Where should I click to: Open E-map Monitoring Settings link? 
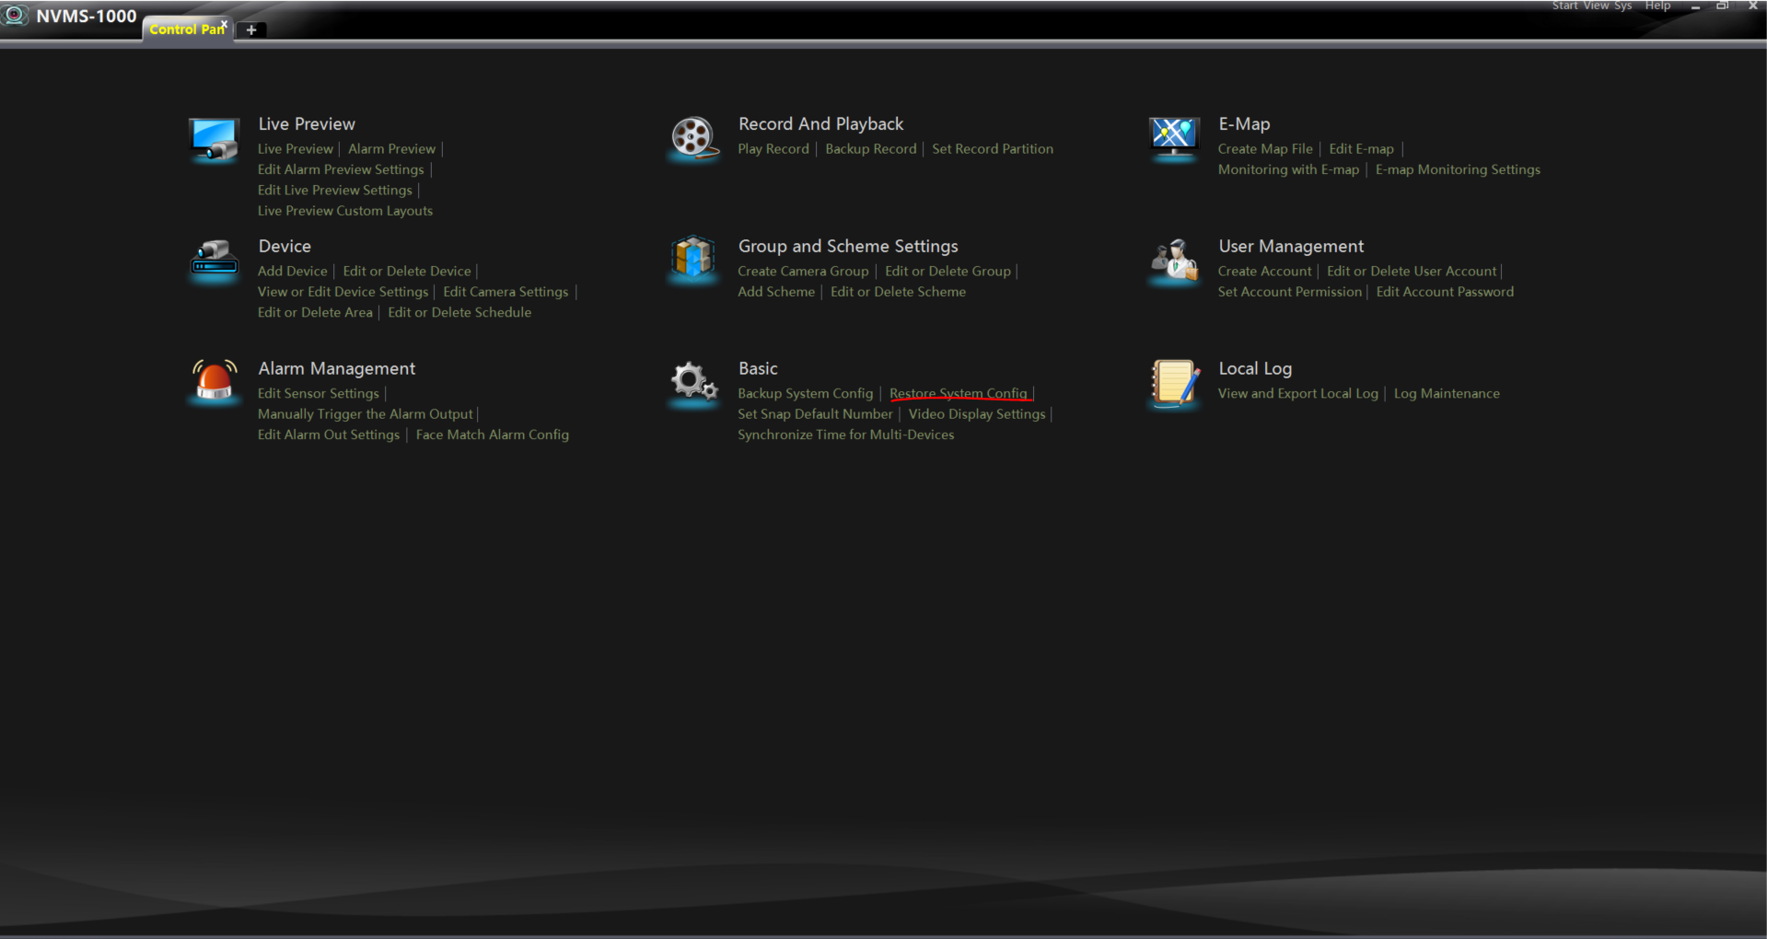[1457, 169]
